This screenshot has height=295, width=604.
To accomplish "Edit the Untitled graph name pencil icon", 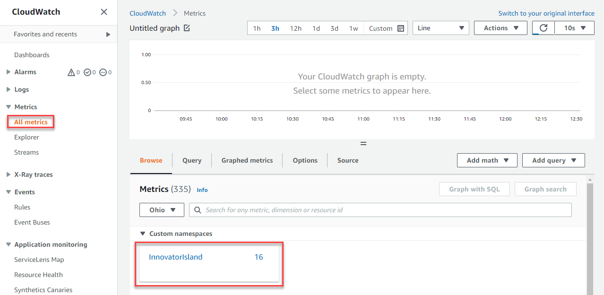I will point(187,28).
